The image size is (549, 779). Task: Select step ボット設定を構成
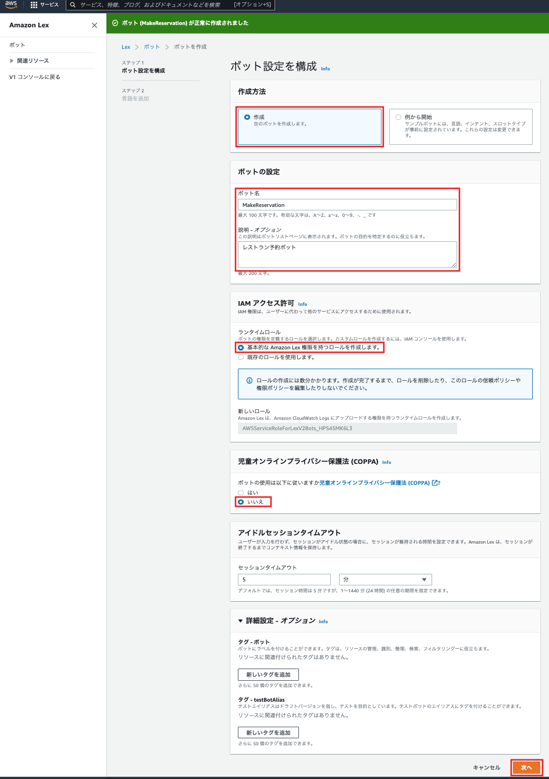(x=143, y=70)
